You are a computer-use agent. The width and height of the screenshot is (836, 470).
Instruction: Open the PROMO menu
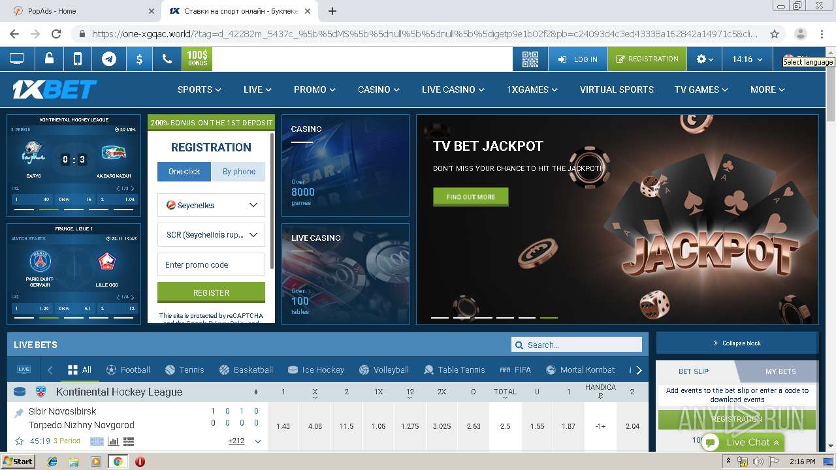[x=315, y=89]
